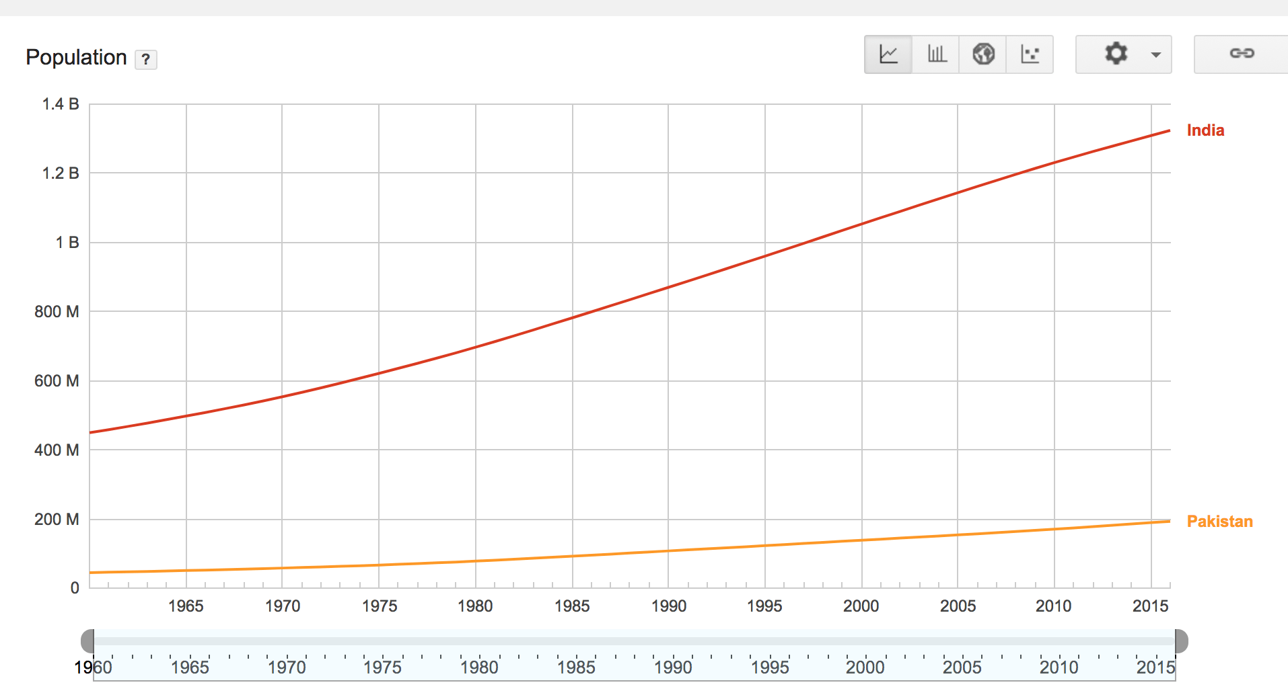
Task: Open the Population help question mark
Action: 146,59
